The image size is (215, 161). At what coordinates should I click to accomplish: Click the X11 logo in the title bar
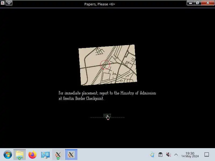(2, 3)
